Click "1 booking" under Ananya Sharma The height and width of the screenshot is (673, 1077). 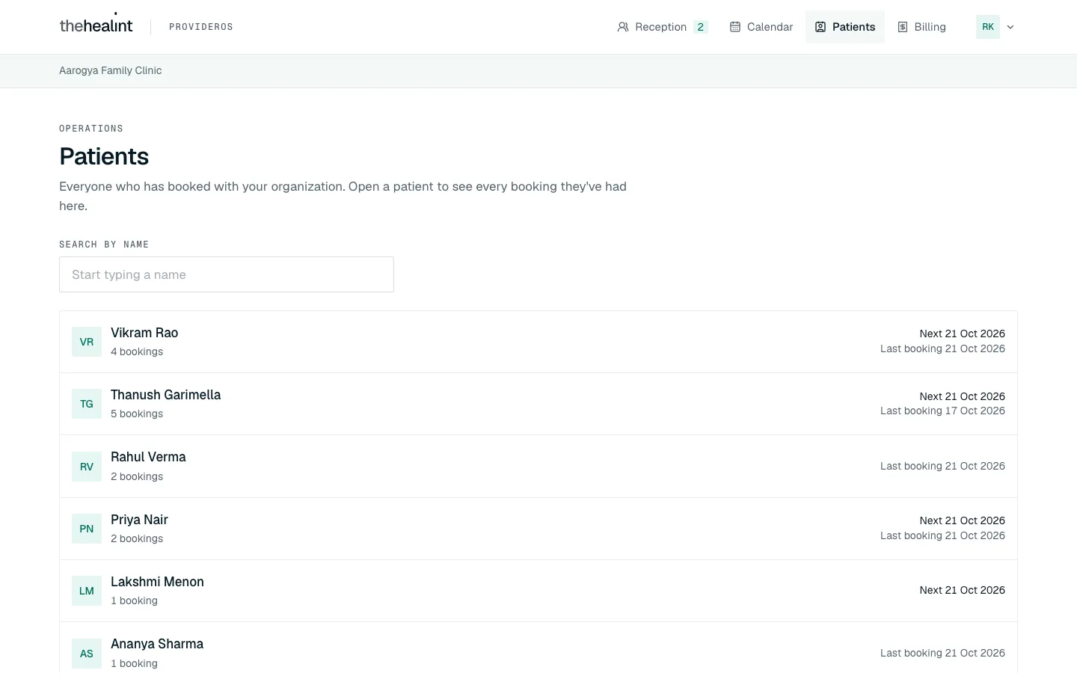(134, 663)
